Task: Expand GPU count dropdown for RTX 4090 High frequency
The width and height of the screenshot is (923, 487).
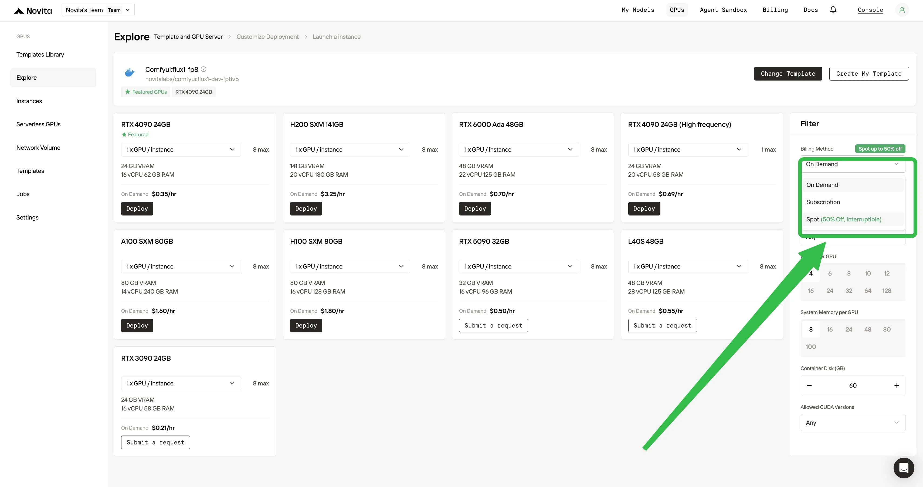Action: 688,149
